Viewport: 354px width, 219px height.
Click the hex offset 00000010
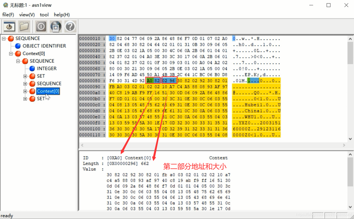(x=90, y=39)
